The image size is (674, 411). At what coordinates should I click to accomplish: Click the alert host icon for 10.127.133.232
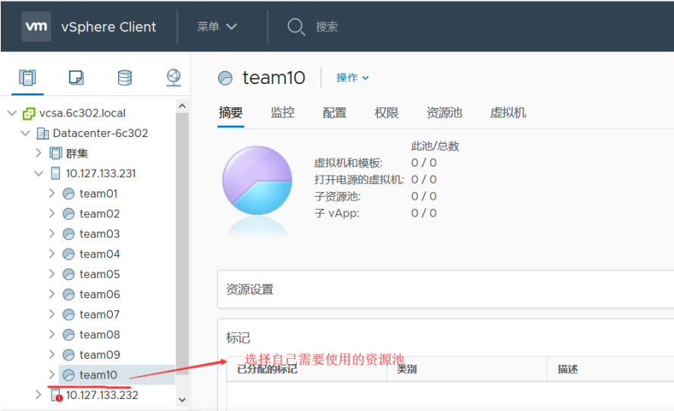[57, 395]
